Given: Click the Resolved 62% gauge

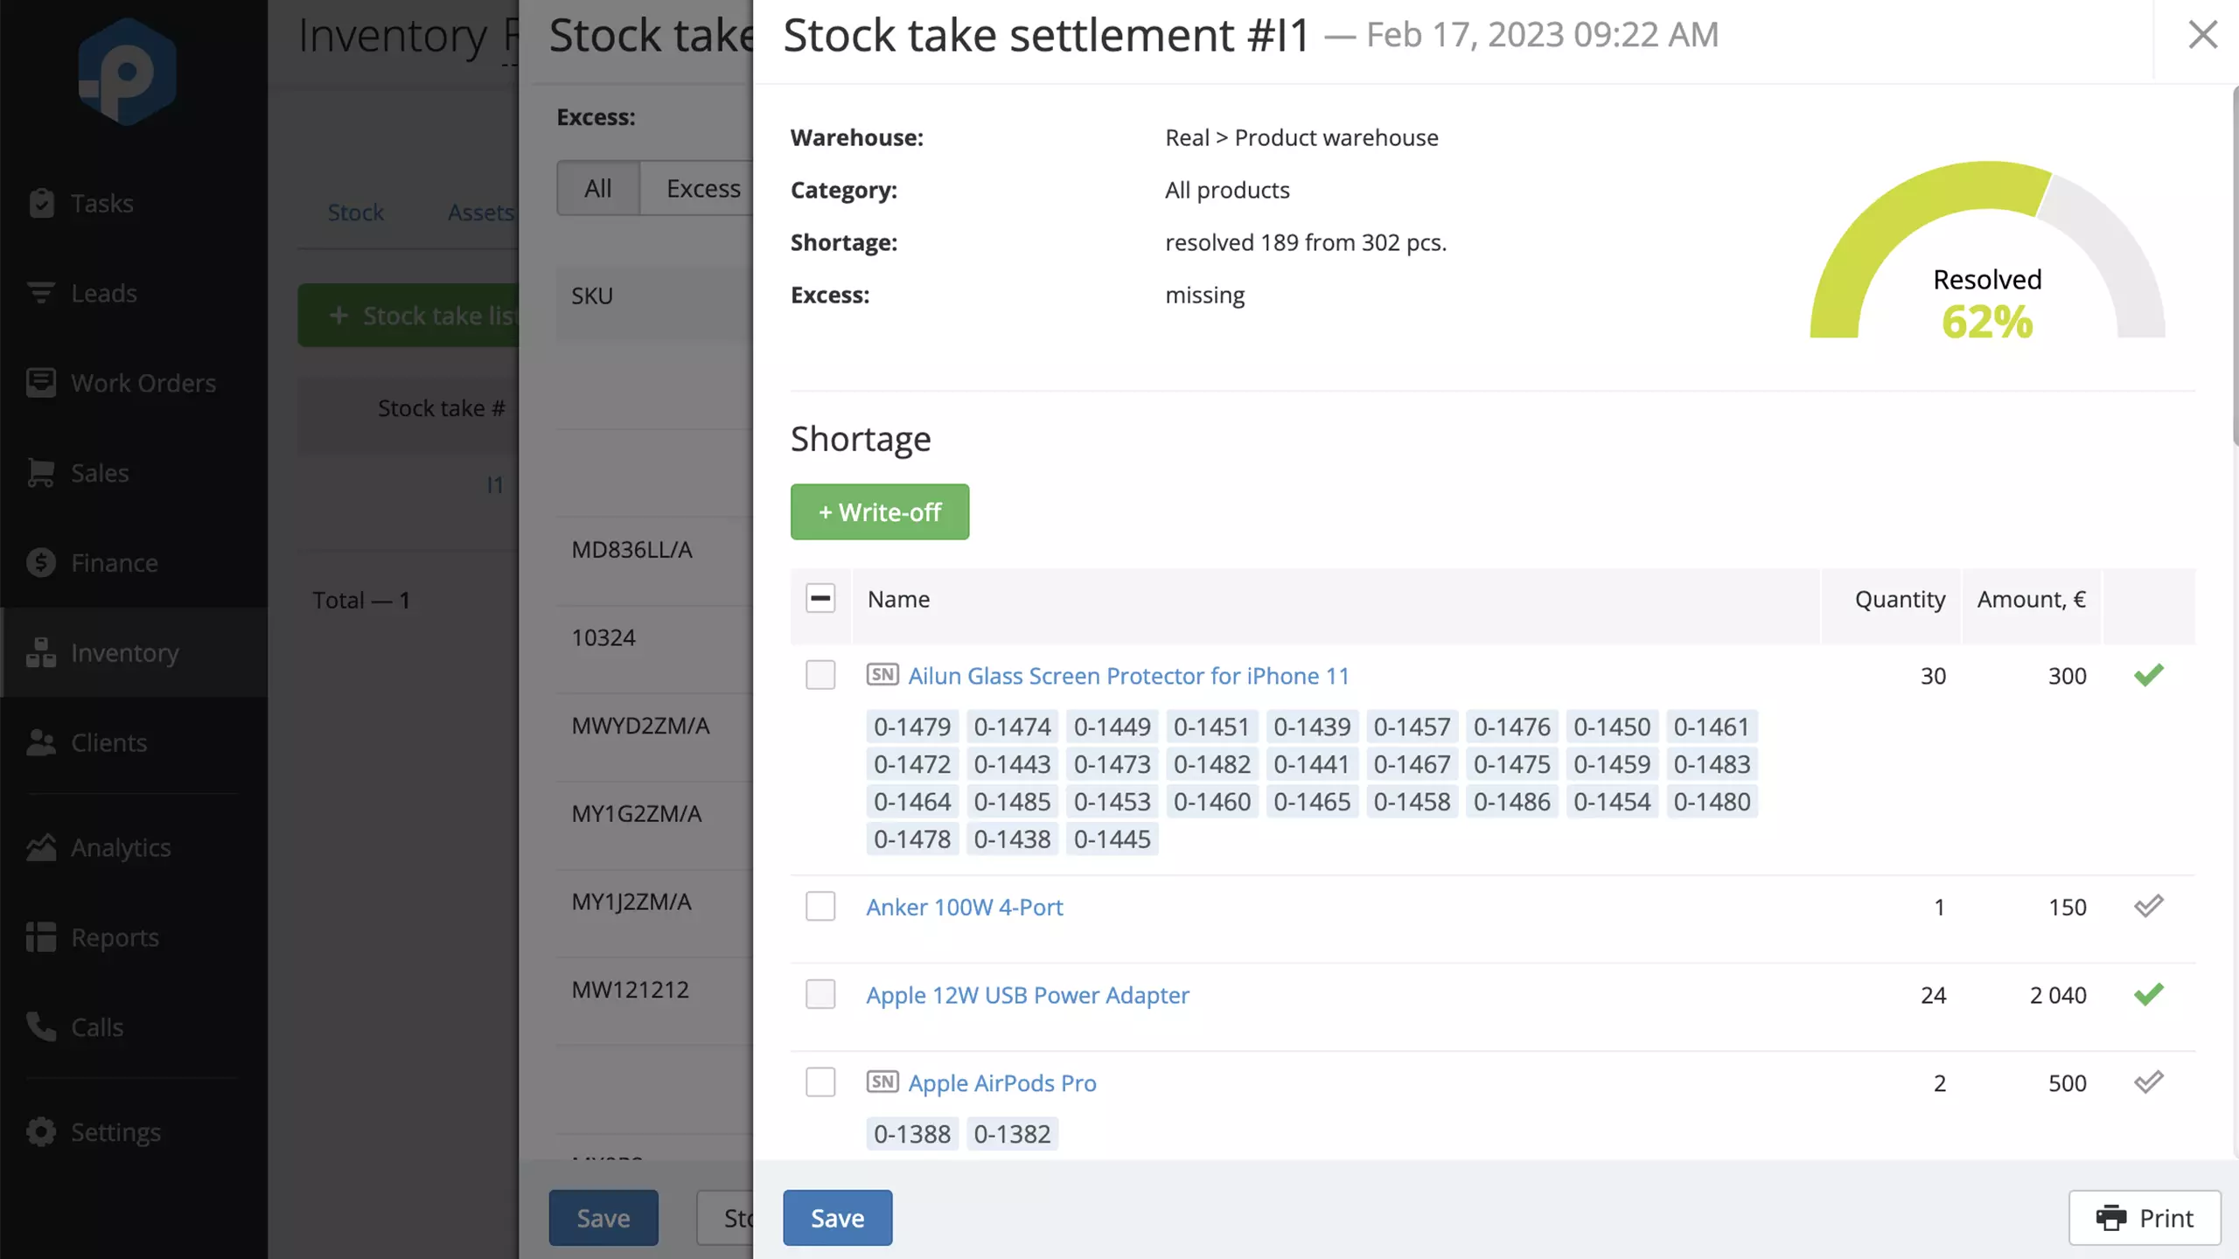Looking at the screenshot, I should click(1987, 251).
